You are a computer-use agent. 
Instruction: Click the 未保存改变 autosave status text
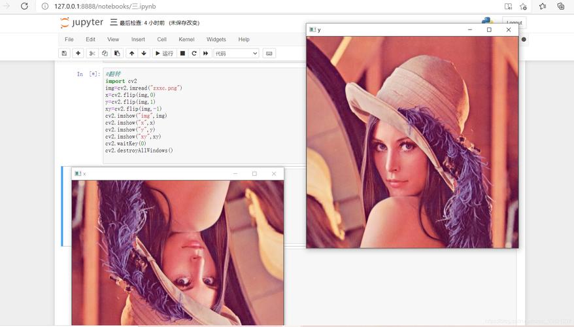[x=184, y=23]
